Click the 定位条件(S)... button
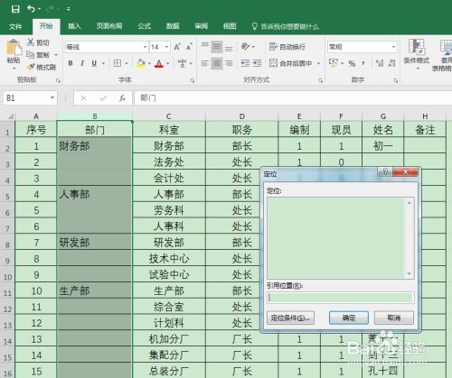452x378 pixels. pos(290,318)
